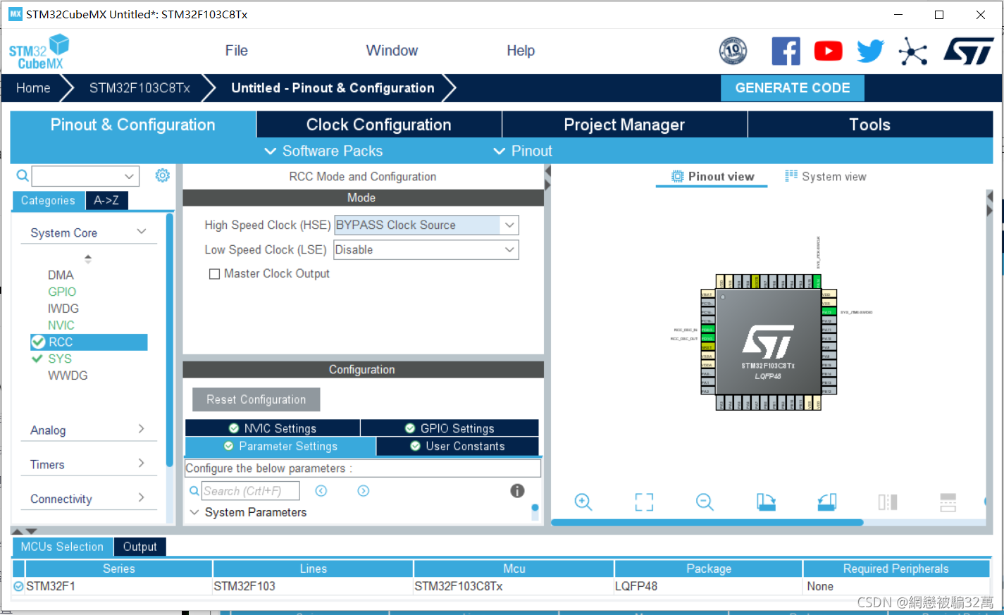Open the File menu
The height and width of the screenshot is (615, 1004).
237,51
